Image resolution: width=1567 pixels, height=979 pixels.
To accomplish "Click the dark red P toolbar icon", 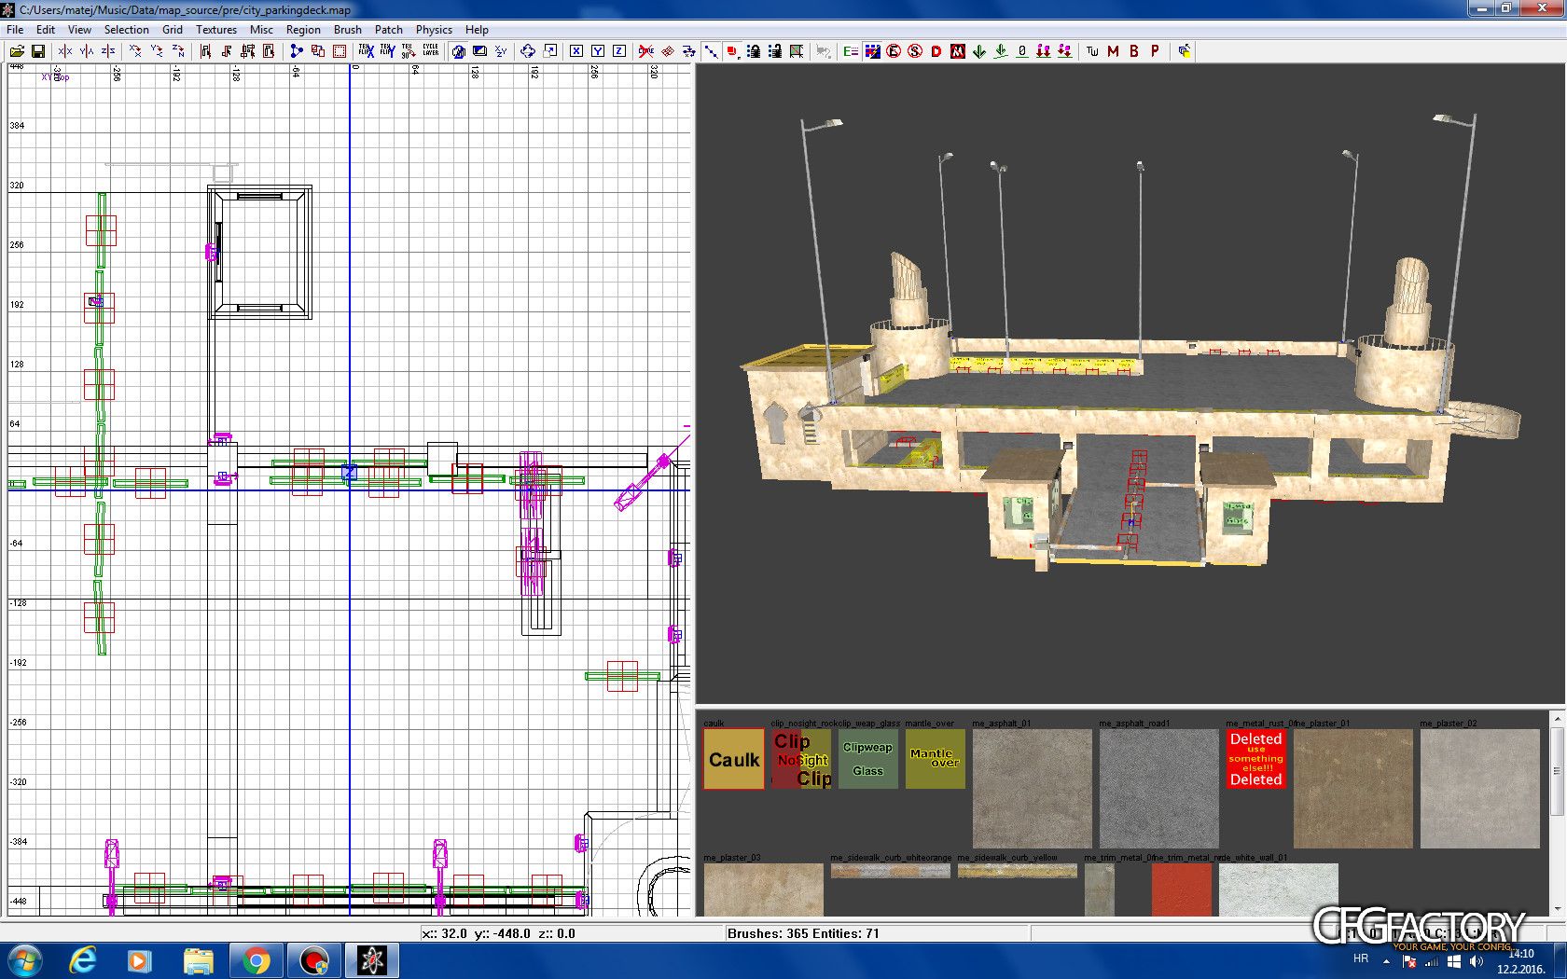I will pyautogui.click(x=1155, y=51).
